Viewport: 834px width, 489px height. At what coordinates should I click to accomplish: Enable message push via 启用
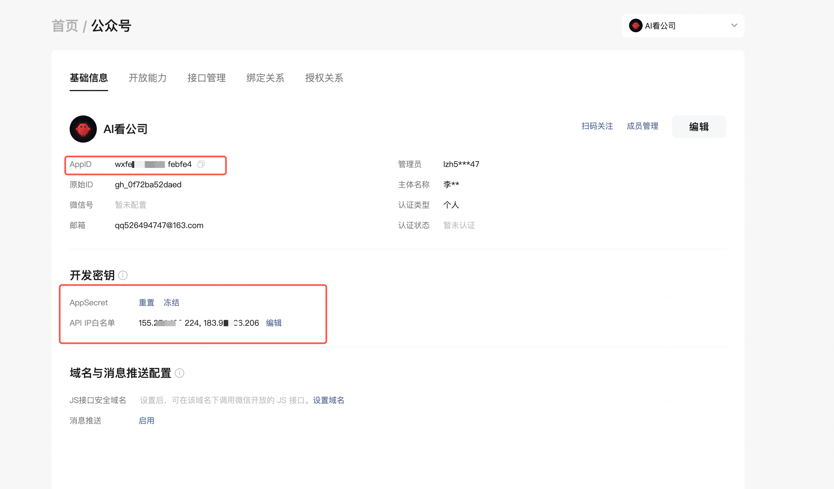[146, 420]
